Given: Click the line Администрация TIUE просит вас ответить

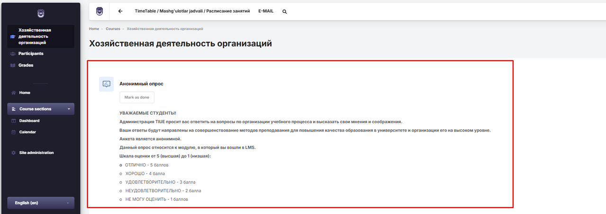Looking at the screenshot, I should [261, 122].
